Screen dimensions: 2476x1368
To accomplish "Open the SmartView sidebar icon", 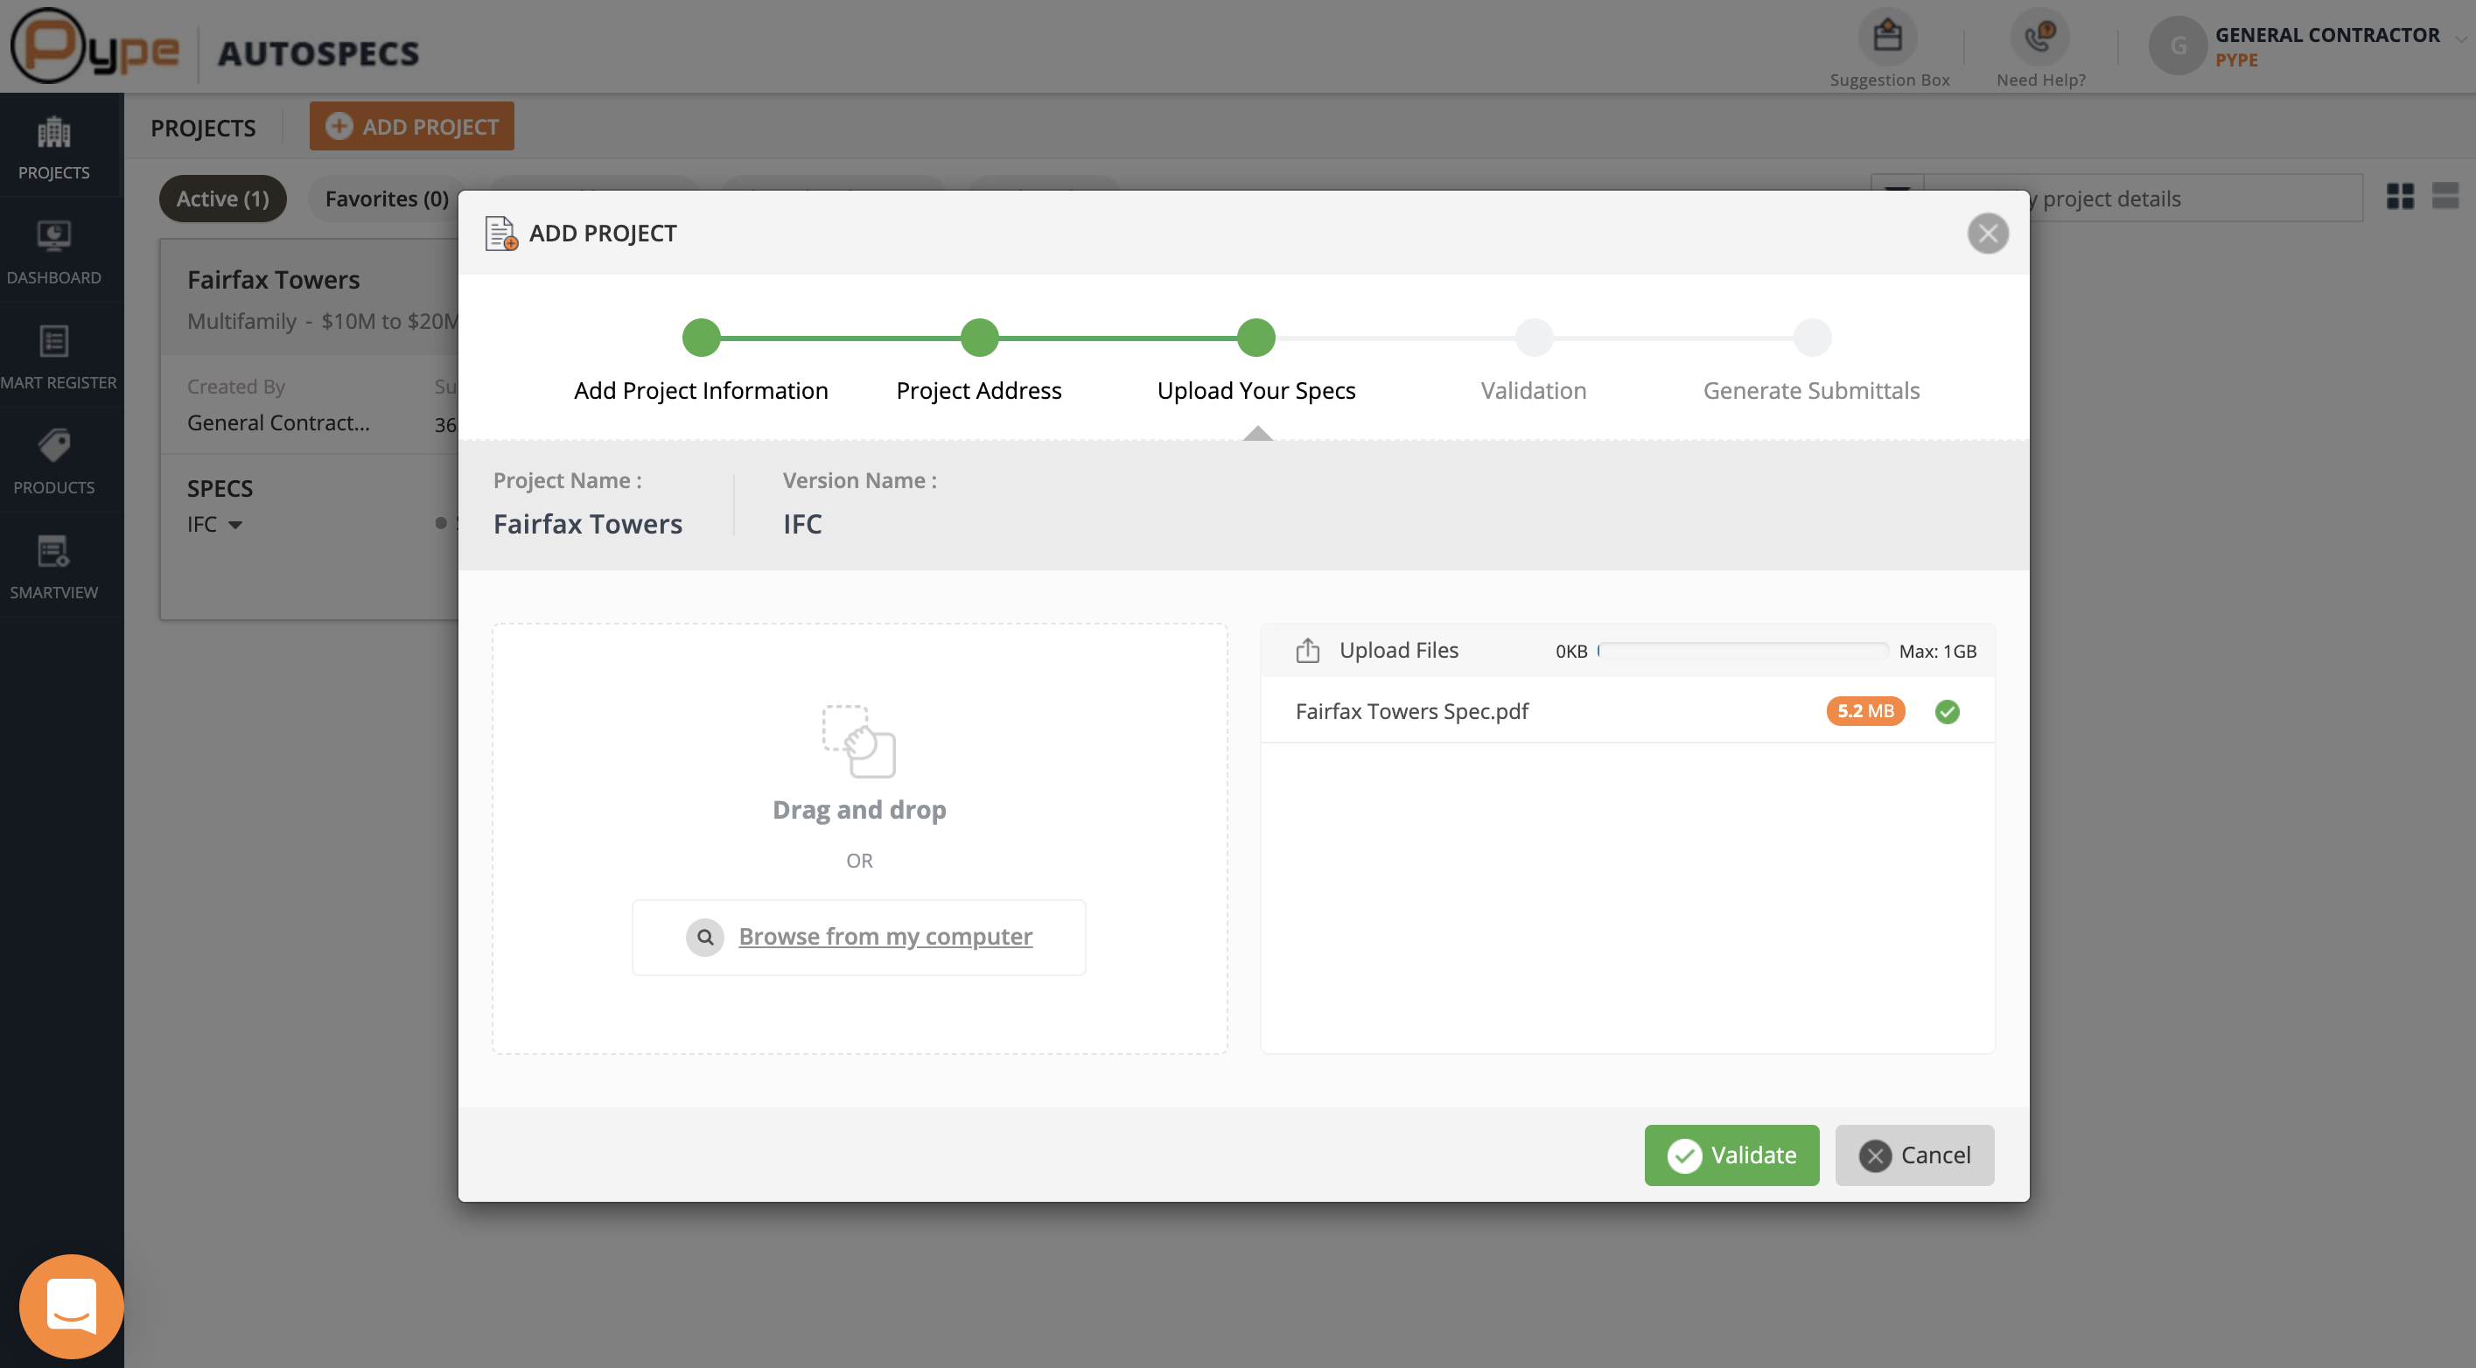I will (54, 567).
